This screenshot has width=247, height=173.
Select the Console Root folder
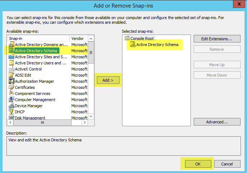tap(142, 38)
